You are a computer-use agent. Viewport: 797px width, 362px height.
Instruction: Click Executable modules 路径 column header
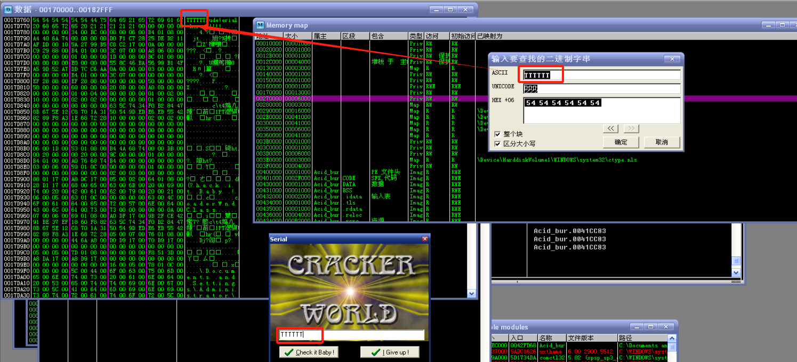(642, 338)
